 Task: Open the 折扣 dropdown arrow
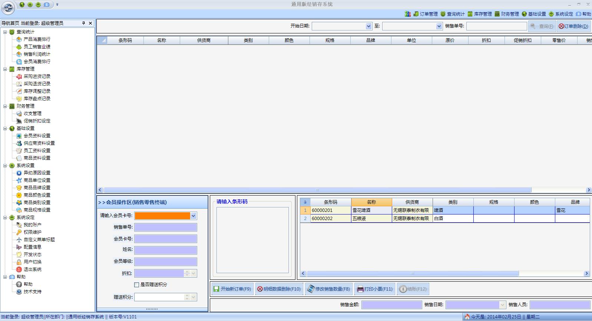coord(193,273)
